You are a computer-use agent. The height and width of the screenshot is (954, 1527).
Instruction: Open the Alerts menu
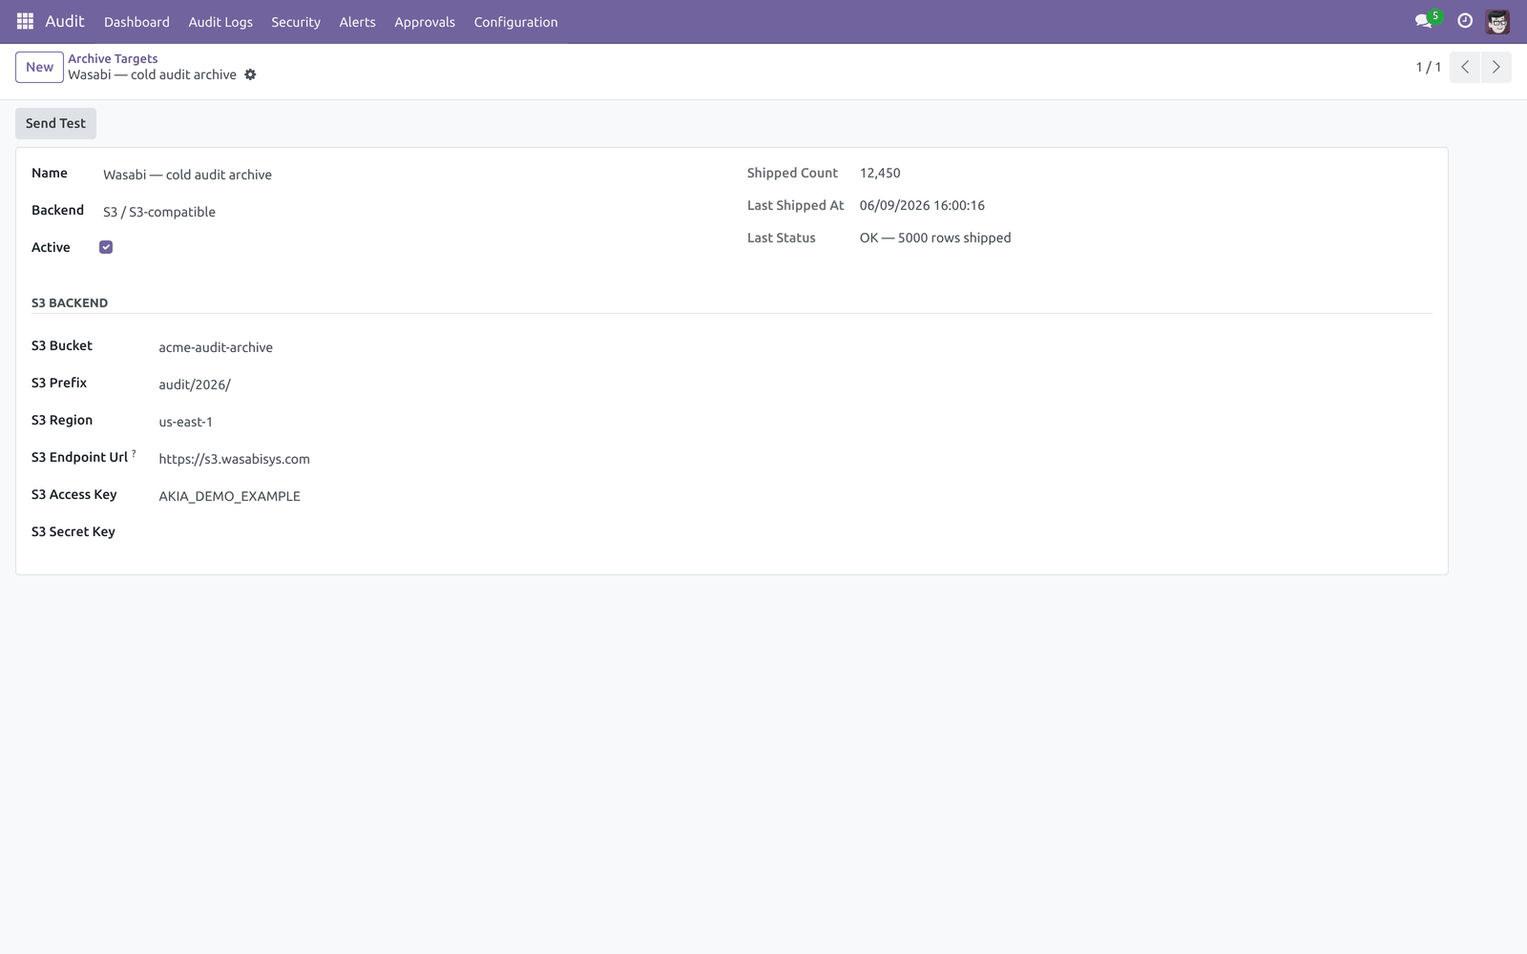pyautogui.click(x=357, y=22)
